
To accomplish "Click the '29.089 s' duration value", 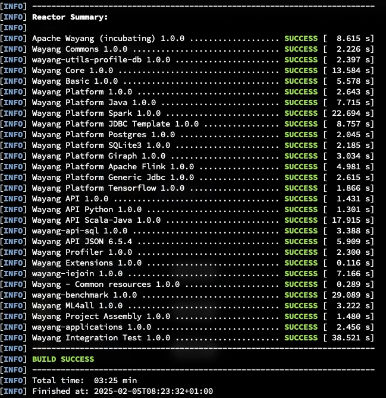I will pos(352,295).
